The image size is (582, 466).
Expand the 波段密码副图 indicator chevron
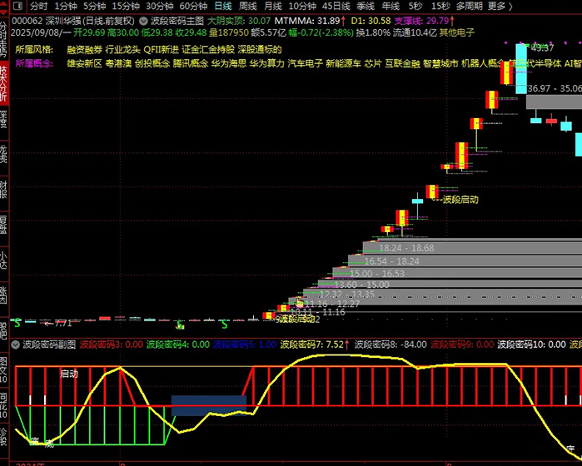click(x=15, y=344)
